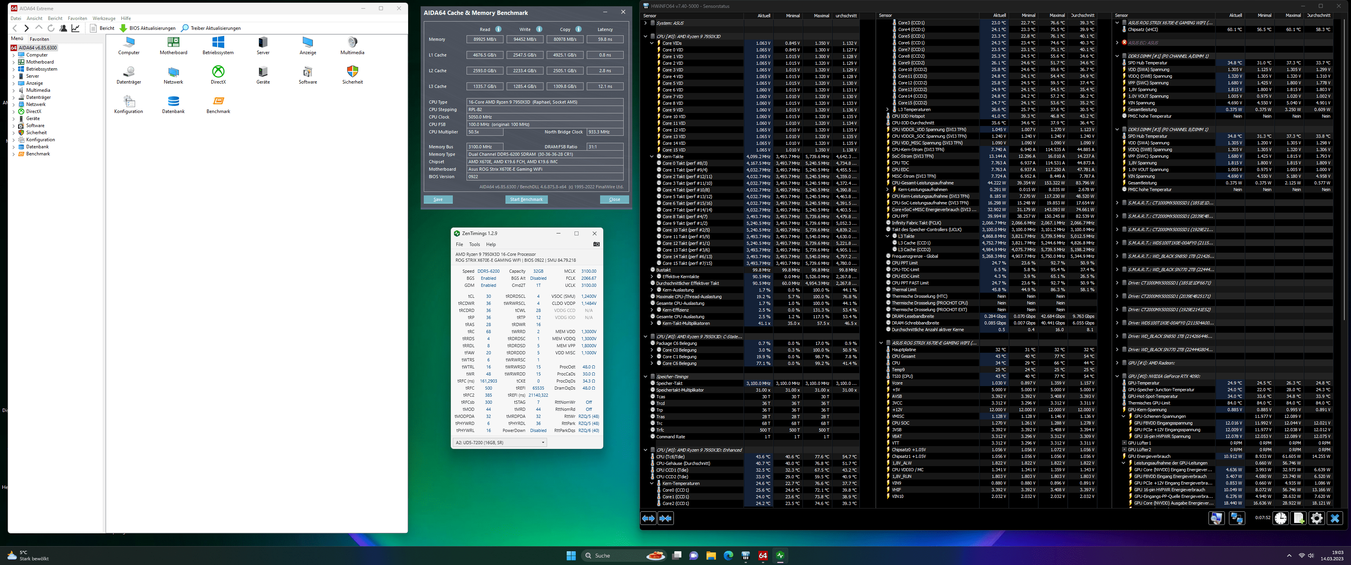Click HWiNFO expand columns double-arrow icon
This screenshot has width=1351, height=565.
649,518
